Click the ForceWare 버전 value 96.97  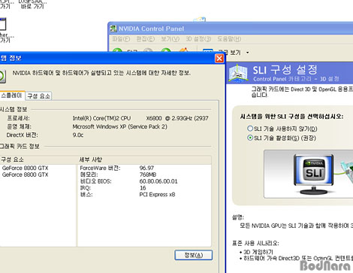click(x=146, y=168)
